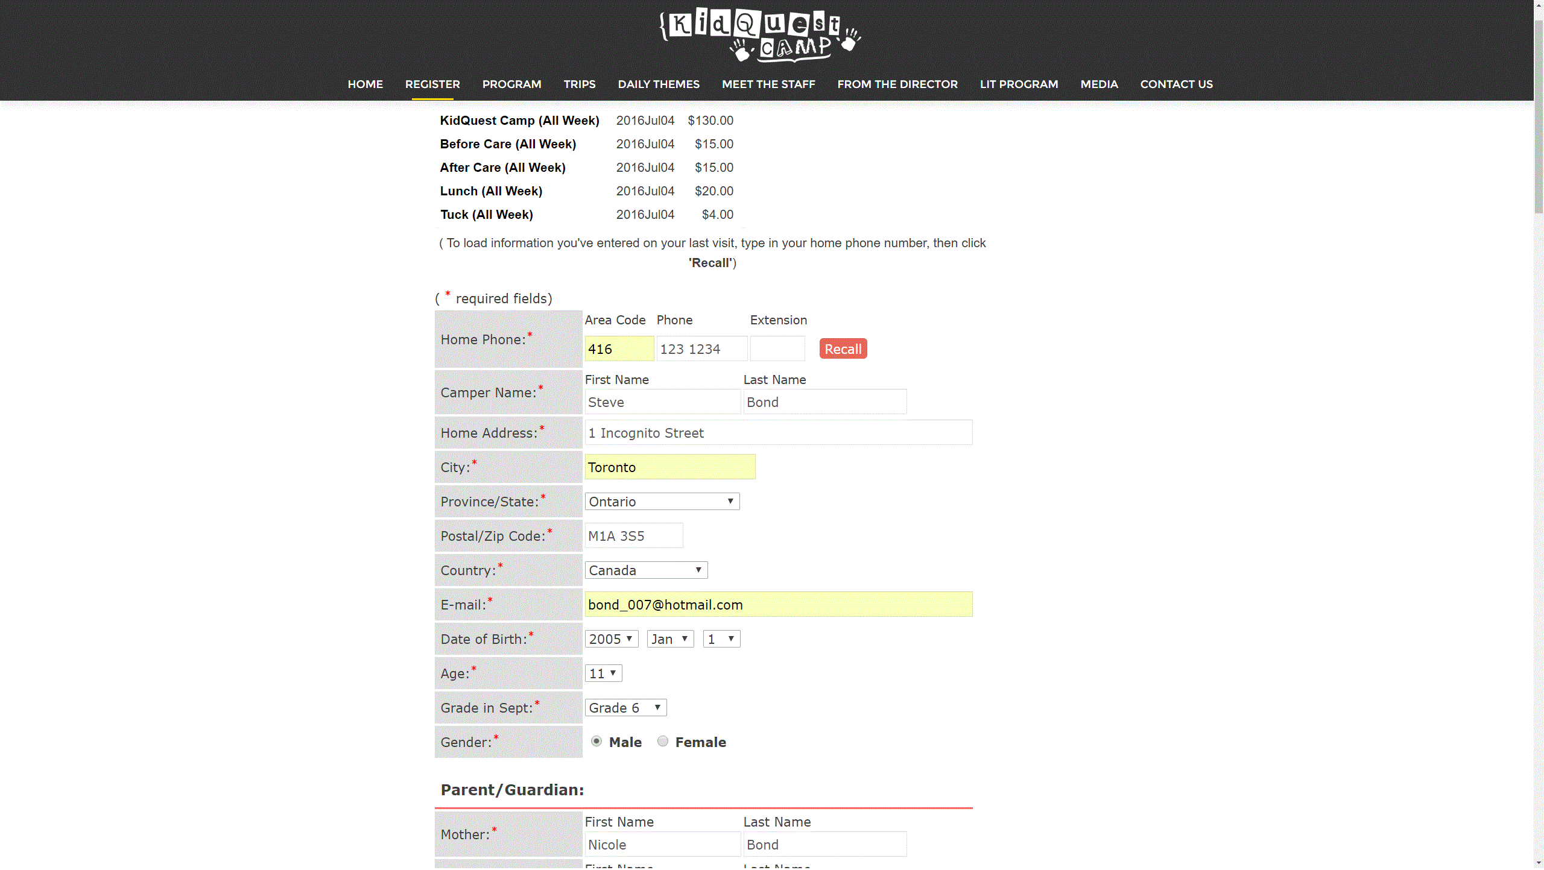Image resolution: width=1544 pixels, height=870 pixels.
Task: Open the MEET THE STAFF page
Action: (768, 84)
